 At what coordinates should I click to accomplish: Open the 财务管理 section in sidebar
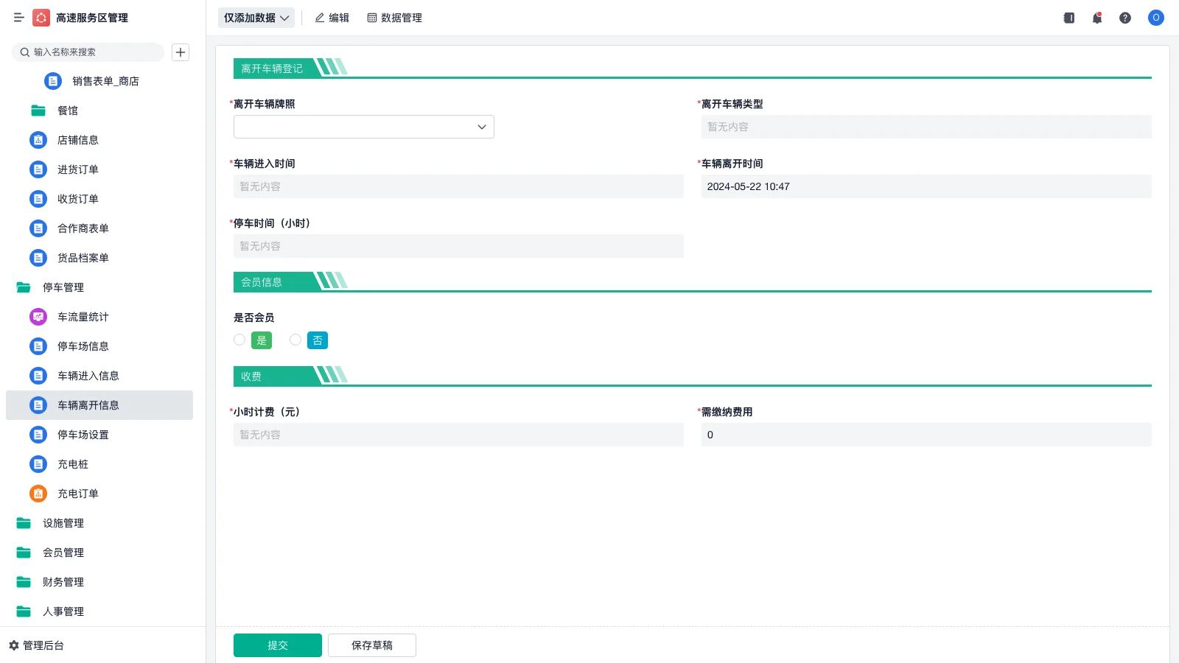pos(63,582)
